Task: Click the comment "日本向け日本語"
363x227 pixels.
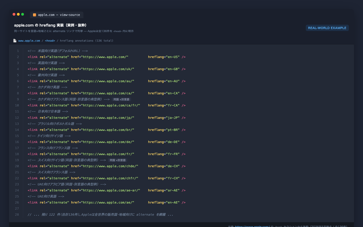Action: click(48, 111)
